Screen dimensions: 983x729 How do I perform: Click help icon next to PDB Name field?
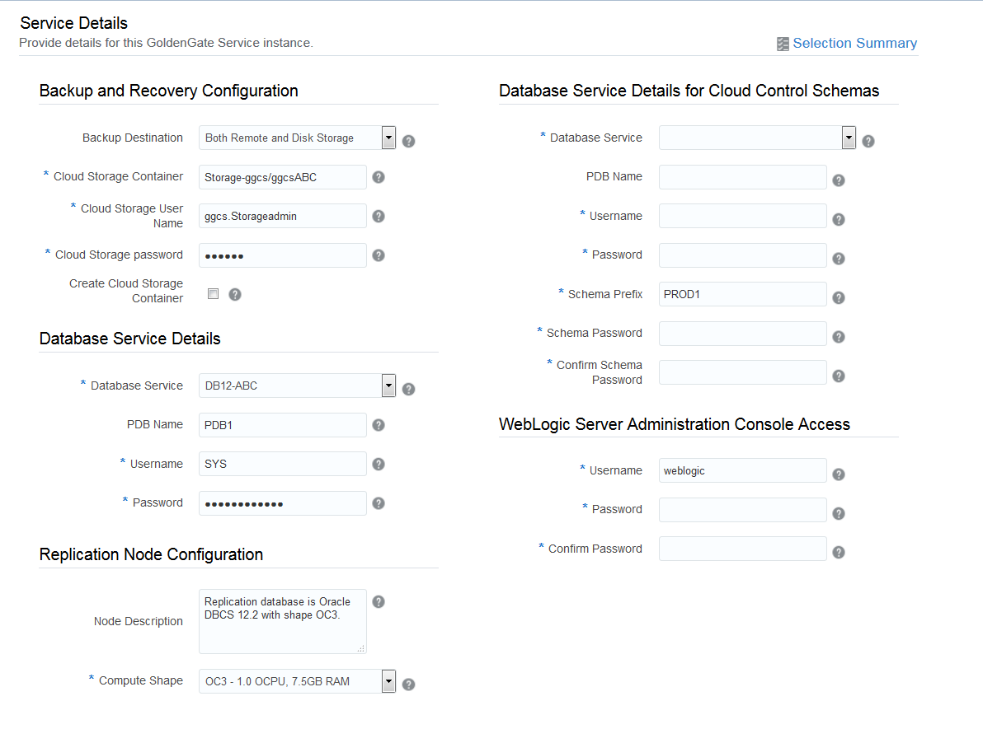pyautogui.click(x=379, y=425)
